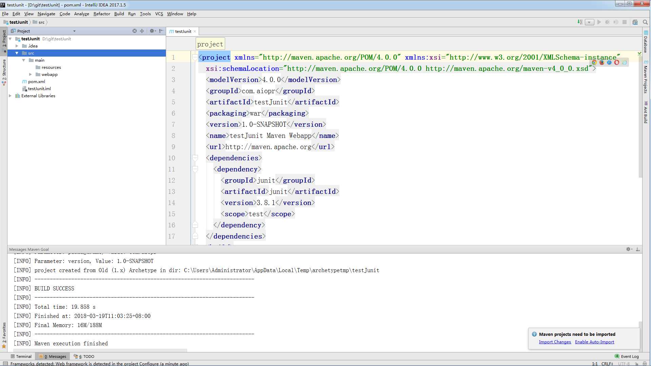Collapse the testJunit root node
Screen dimensions: 651x366
[x=10, y=39]
